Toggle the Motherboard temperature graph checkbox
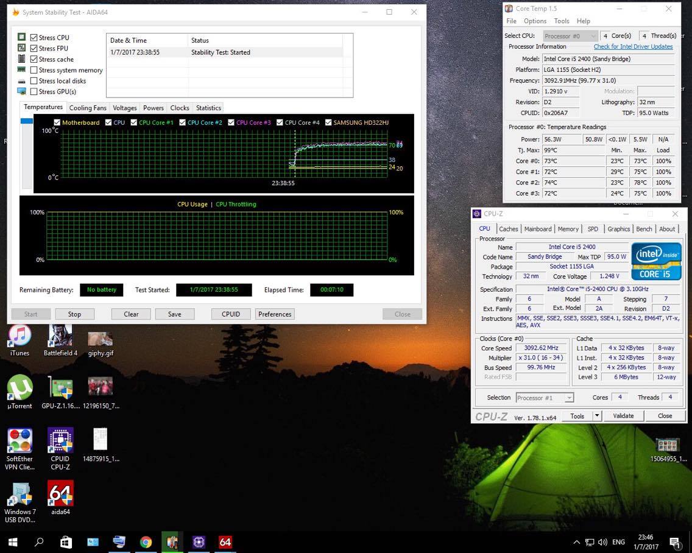The image size is (692, 553). (x=57, y=122)
